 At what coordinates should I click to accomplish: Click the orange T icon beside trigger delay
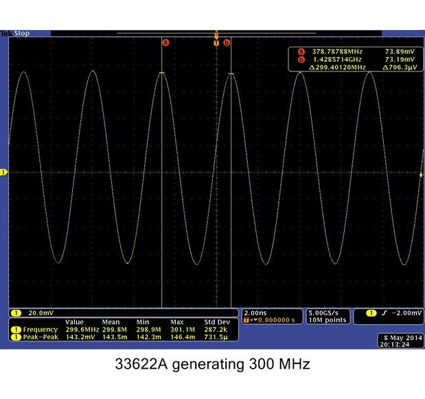pyautogui.click(x=246, y=320)
